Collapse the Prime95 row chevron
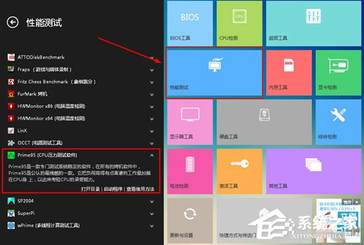 click(152, 155)
